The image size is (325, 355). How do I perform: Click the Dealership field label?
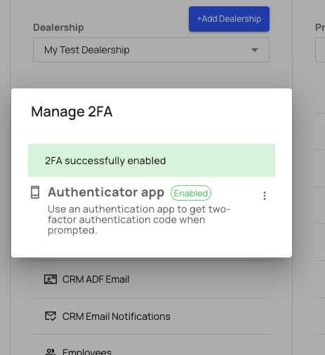click(58, 27)
